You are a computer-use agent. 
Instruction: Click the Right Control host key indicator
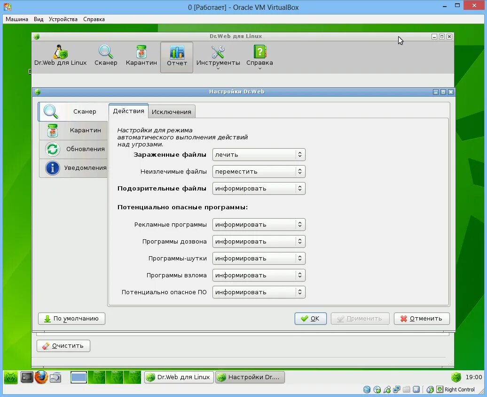coord(459,389)
